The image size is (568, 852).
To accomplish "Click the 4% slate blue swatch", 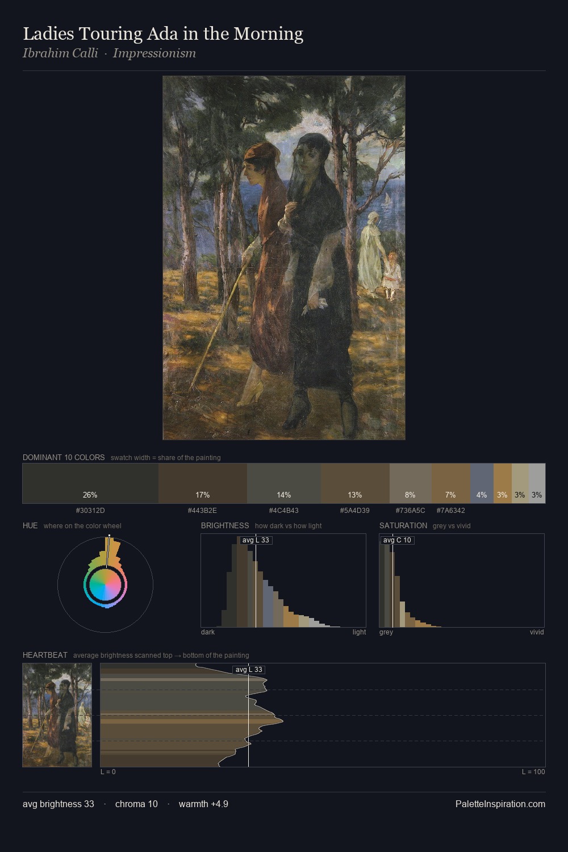I will 482,483.
